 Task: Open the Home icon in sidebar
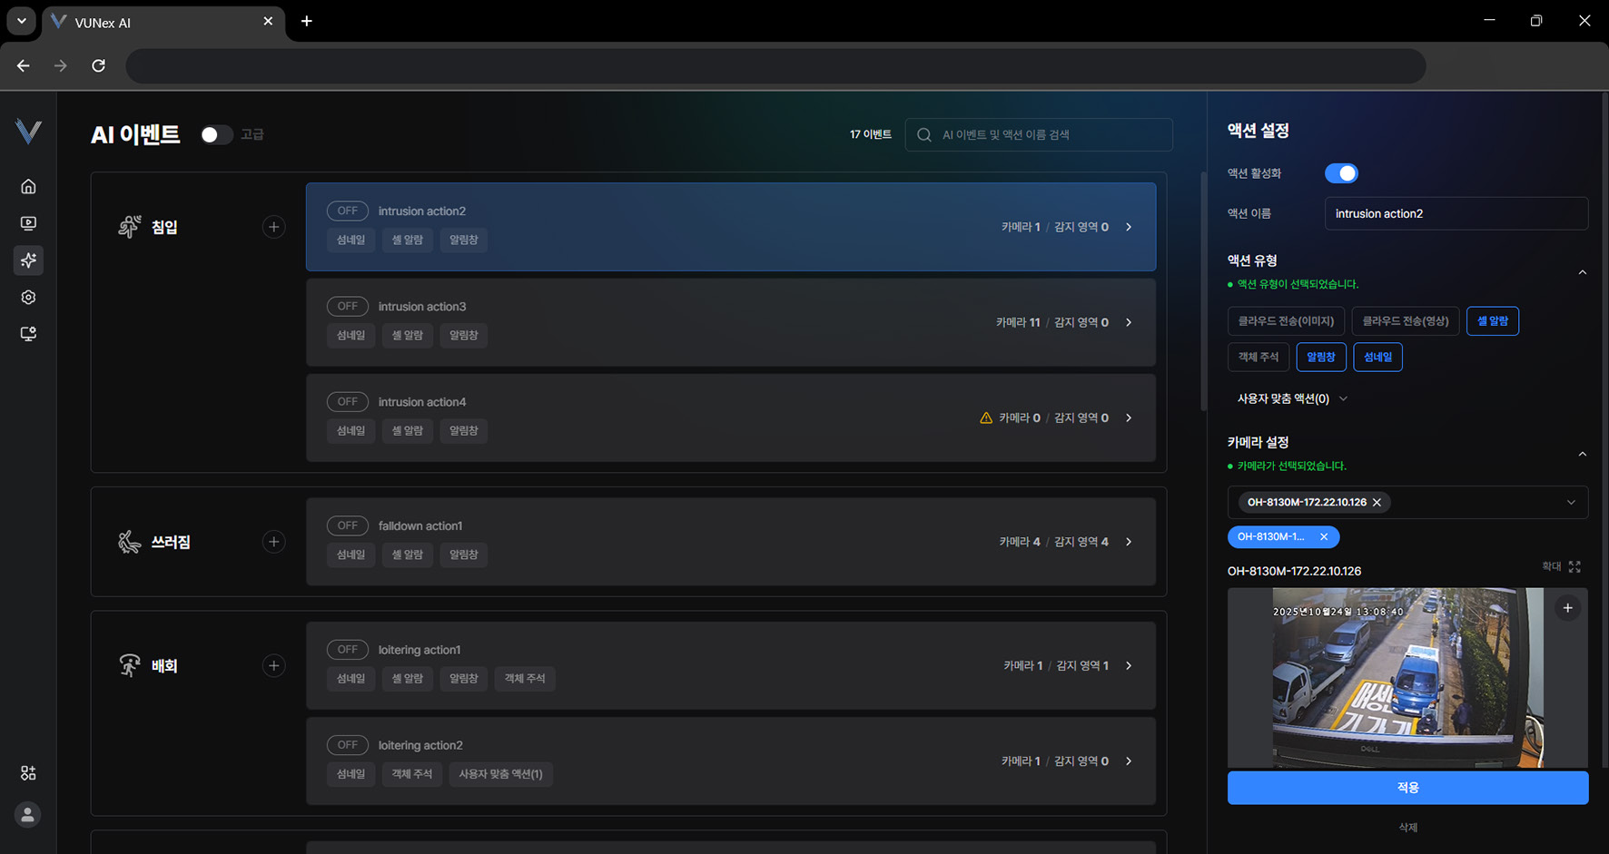pos(28,186)
